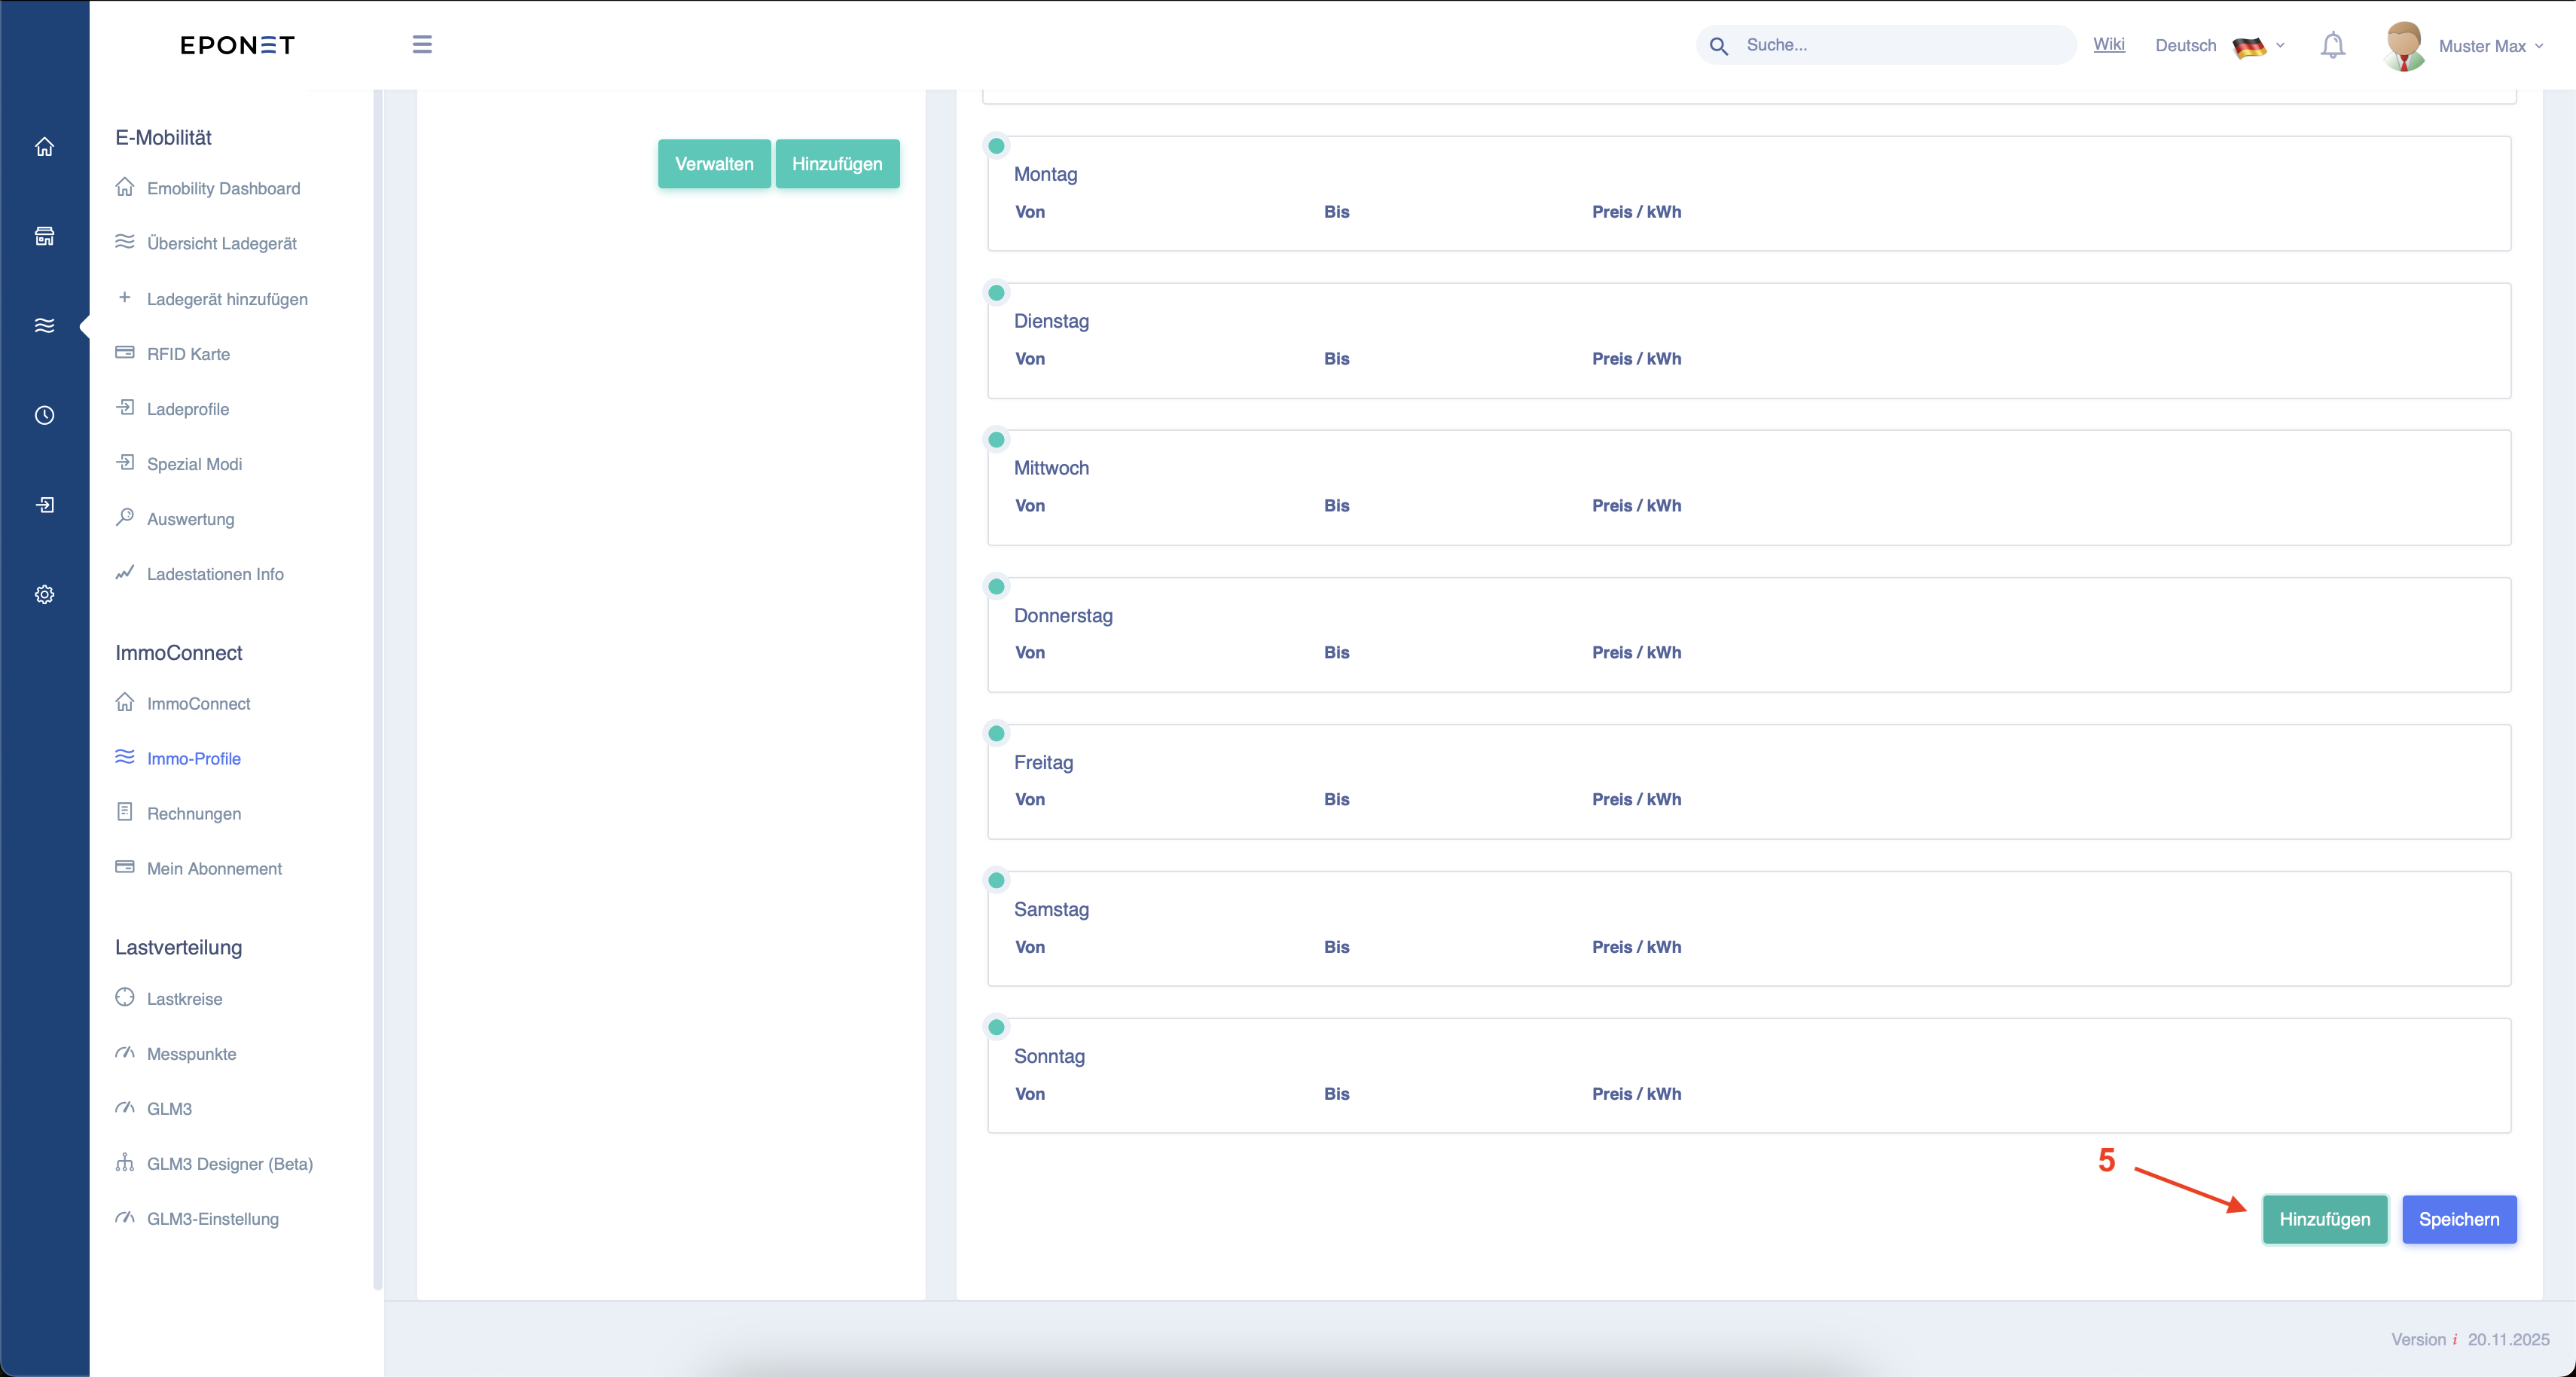Open the notification bell
Image resolution: width=2576 pixels, height=1377 pixels.
(x=2332, y=45)
